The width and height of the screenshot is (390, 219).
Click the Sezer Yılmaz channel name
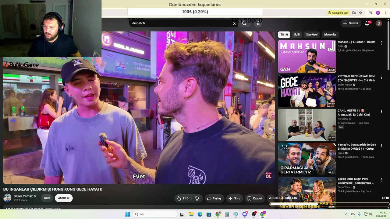click(x=23, y=196)
